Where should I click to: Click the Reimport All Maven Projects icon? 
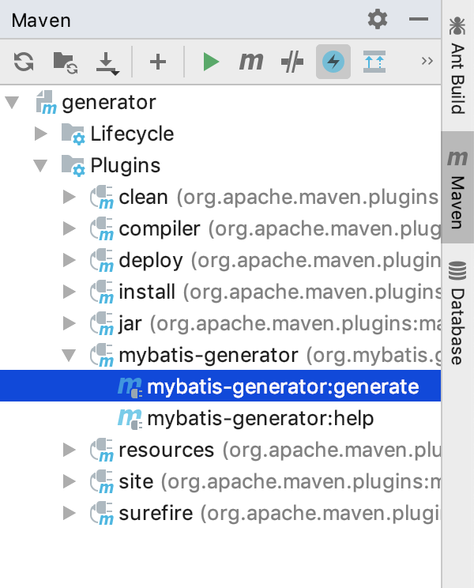pyautogui.click(x=24, y=62)
